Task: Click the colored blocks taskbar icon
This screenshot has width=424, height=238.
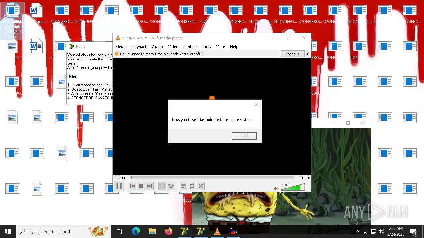Action: [x=234, y=231]
